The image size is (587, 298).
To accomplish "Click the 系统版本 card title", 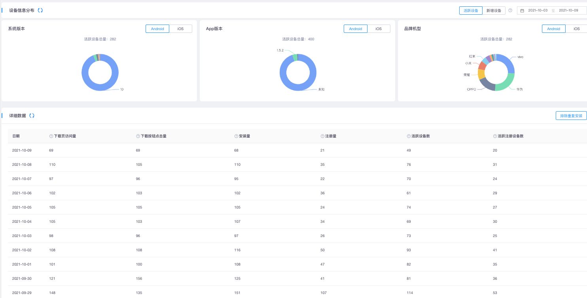I will click(x=17, y=29).
